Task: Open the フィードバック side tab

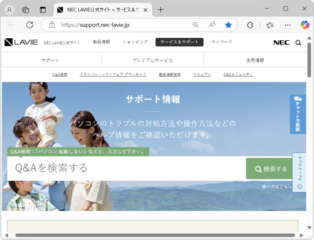Action: pyautogui.click(x=300, y=172)
